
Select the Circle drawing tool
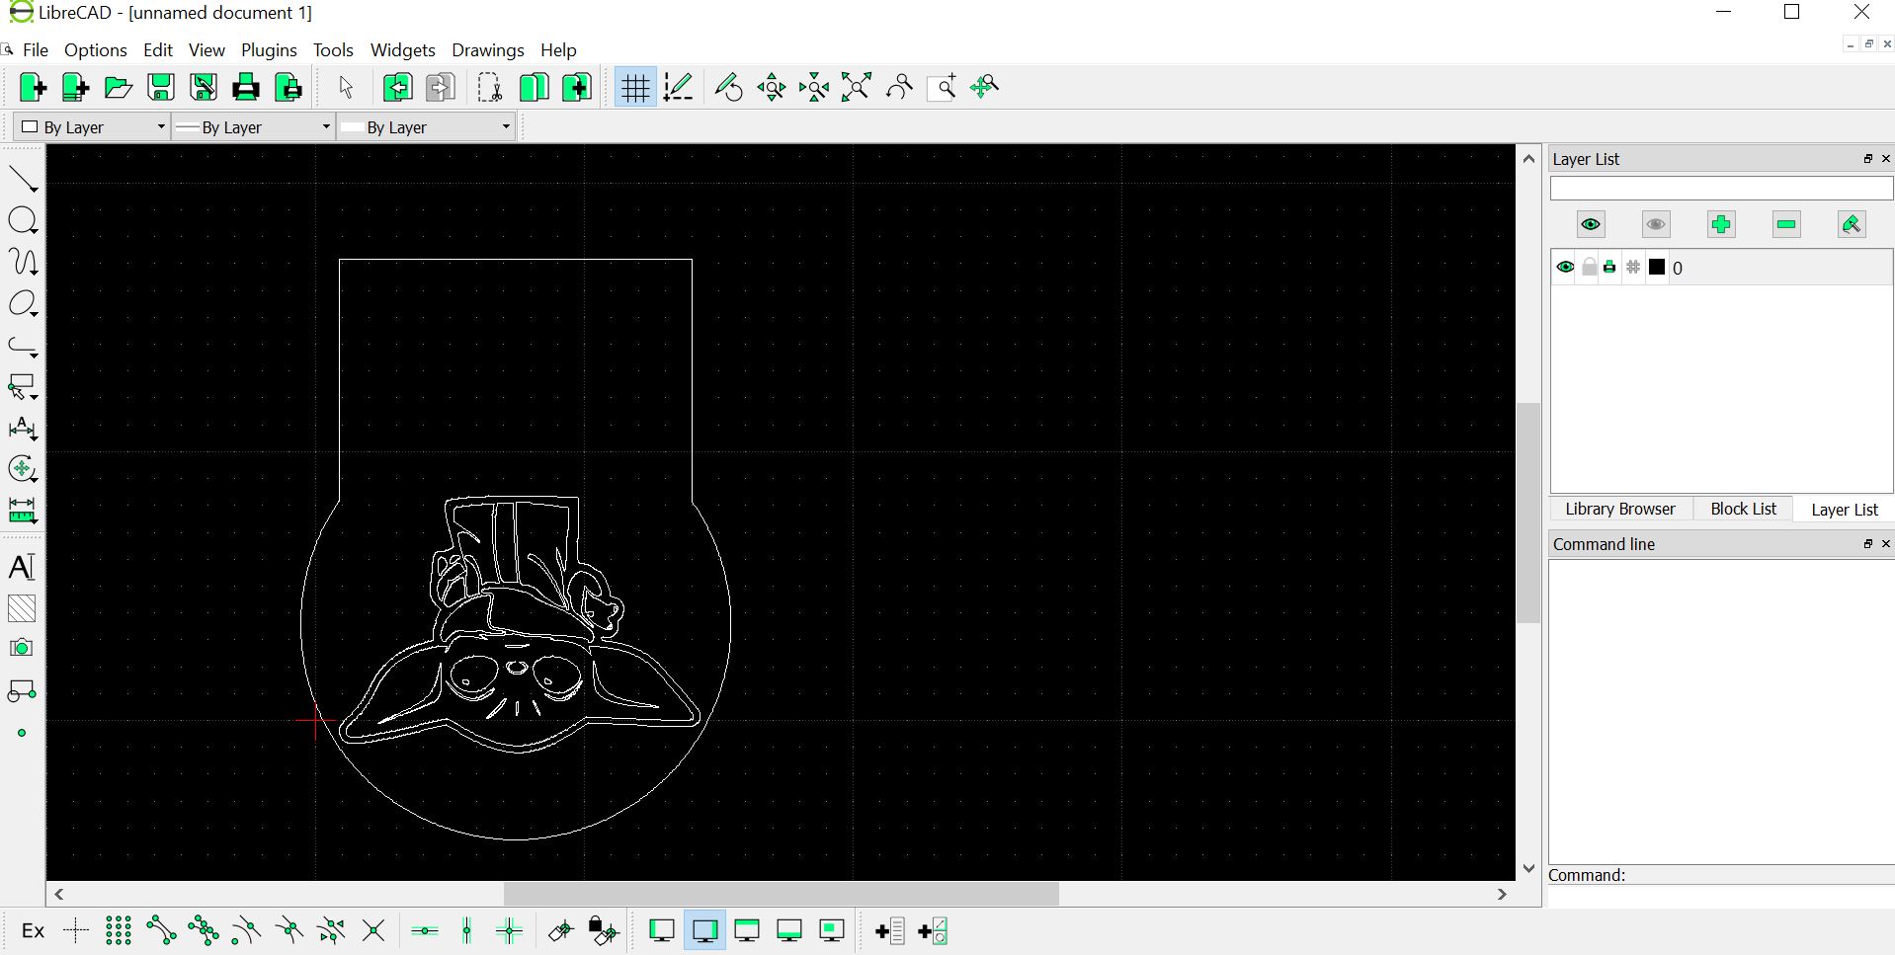[23, 220]
